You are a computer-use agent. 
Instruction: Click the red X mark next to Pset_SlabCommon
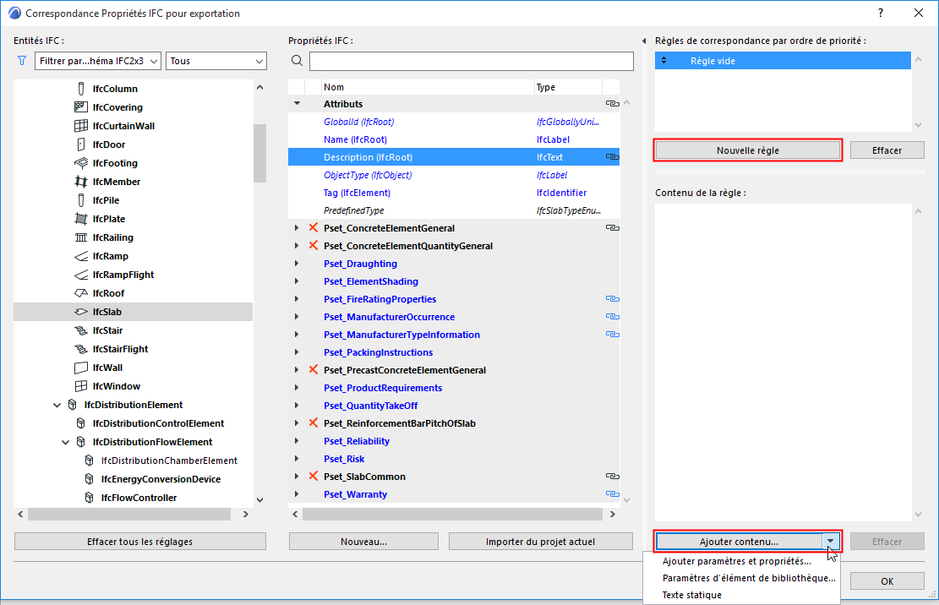(x=314, y=477)
